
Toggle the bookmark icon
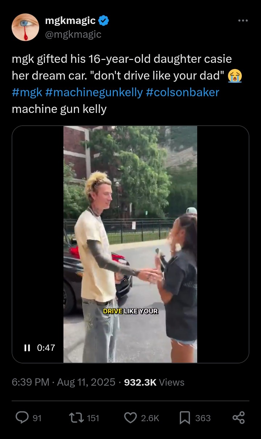point(185,418)
